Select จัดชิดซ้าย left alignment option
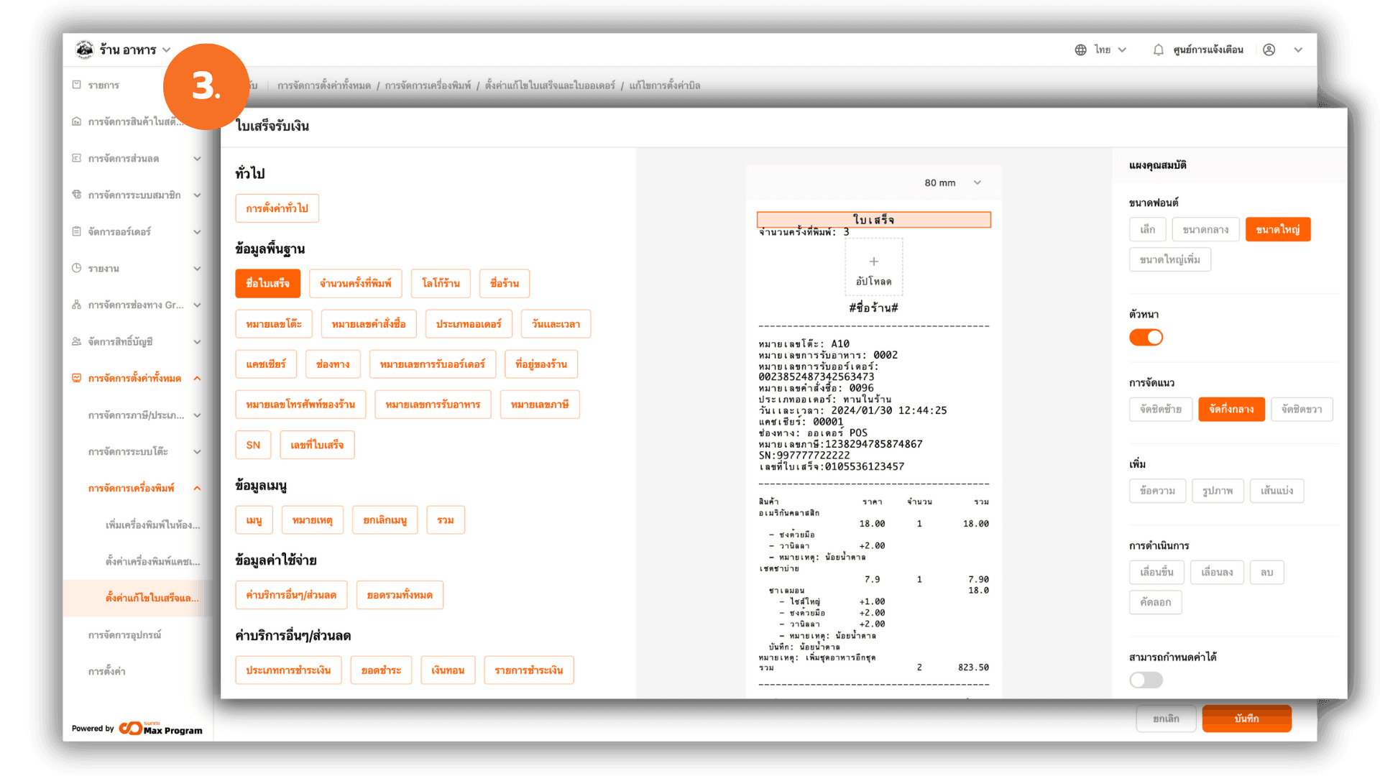This screenshot has width=1380, height=776. pos(1160,410)
